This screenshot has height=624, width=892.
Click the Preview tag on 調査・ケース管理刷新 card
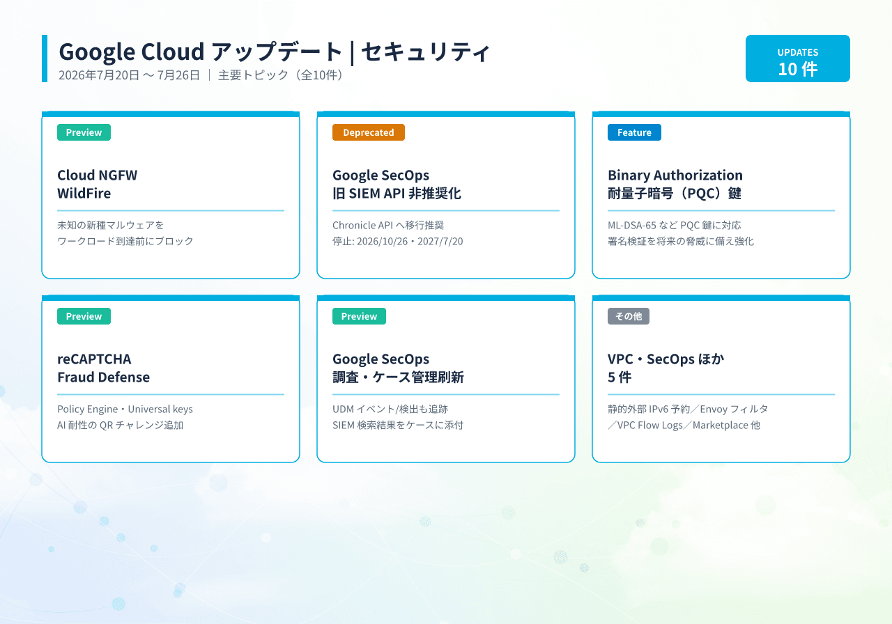[x=359, y=316]
